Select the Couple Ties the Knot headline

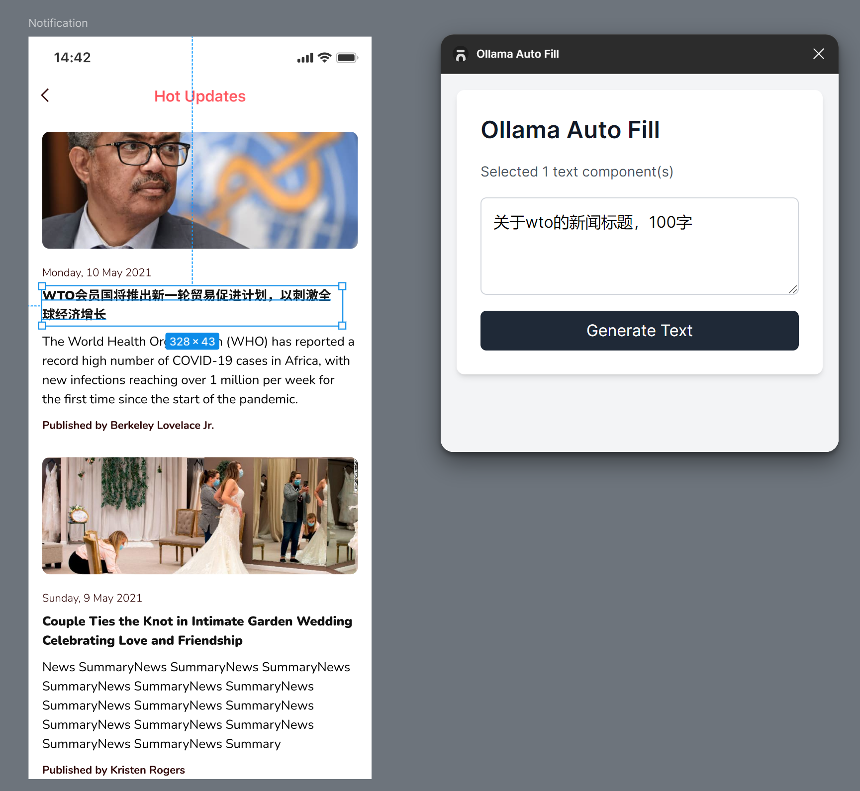[197, 631]
